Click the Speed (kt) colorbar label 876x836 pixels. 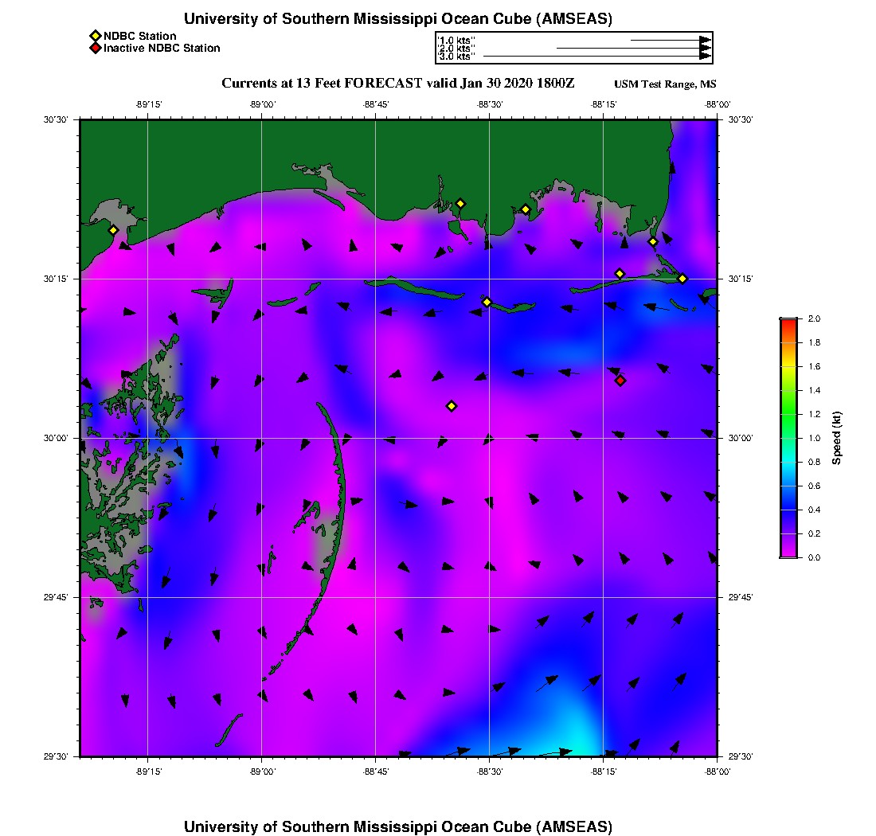point(836,438)
